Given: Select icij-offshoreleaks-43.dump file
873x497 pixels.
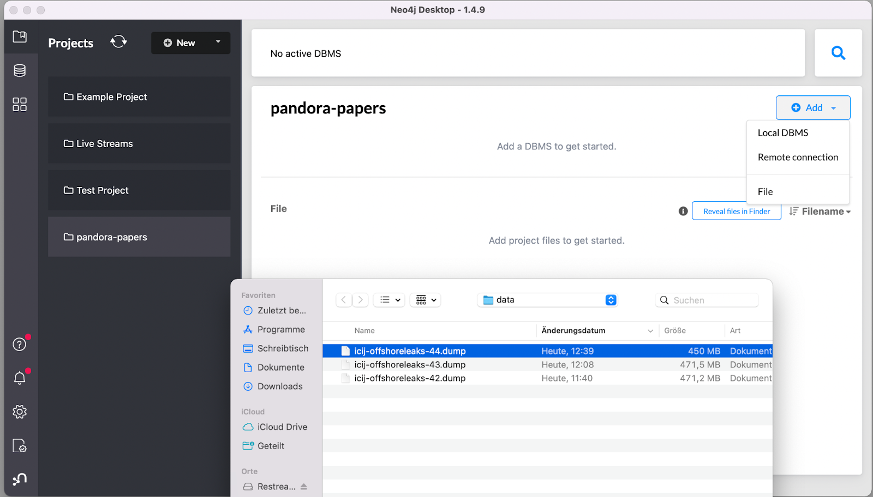Looking at the screenshot, I should point(547,365).
